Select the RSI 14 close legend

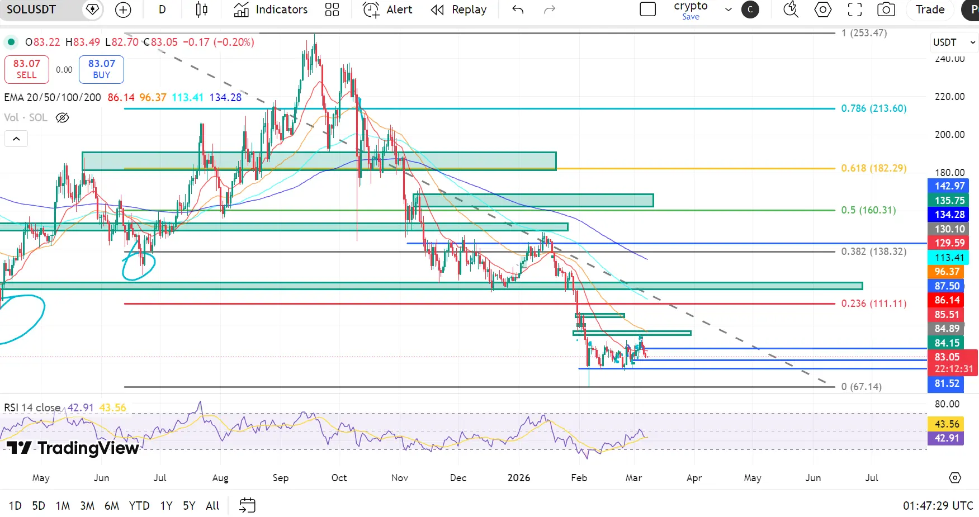32,407
